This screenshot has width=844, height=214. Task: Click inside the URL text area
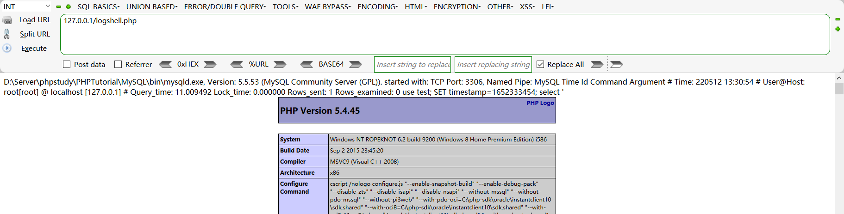[x=444, y=34]
